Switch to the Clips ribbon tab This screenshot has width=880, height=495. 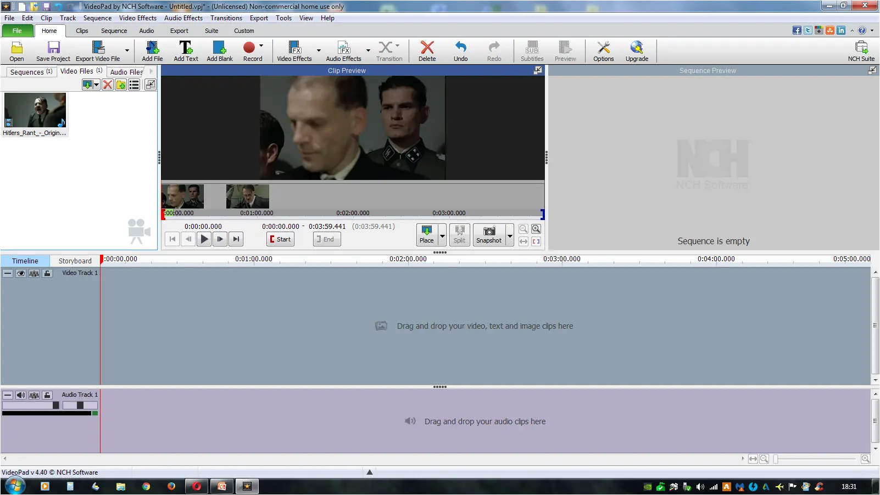[82, 31]
